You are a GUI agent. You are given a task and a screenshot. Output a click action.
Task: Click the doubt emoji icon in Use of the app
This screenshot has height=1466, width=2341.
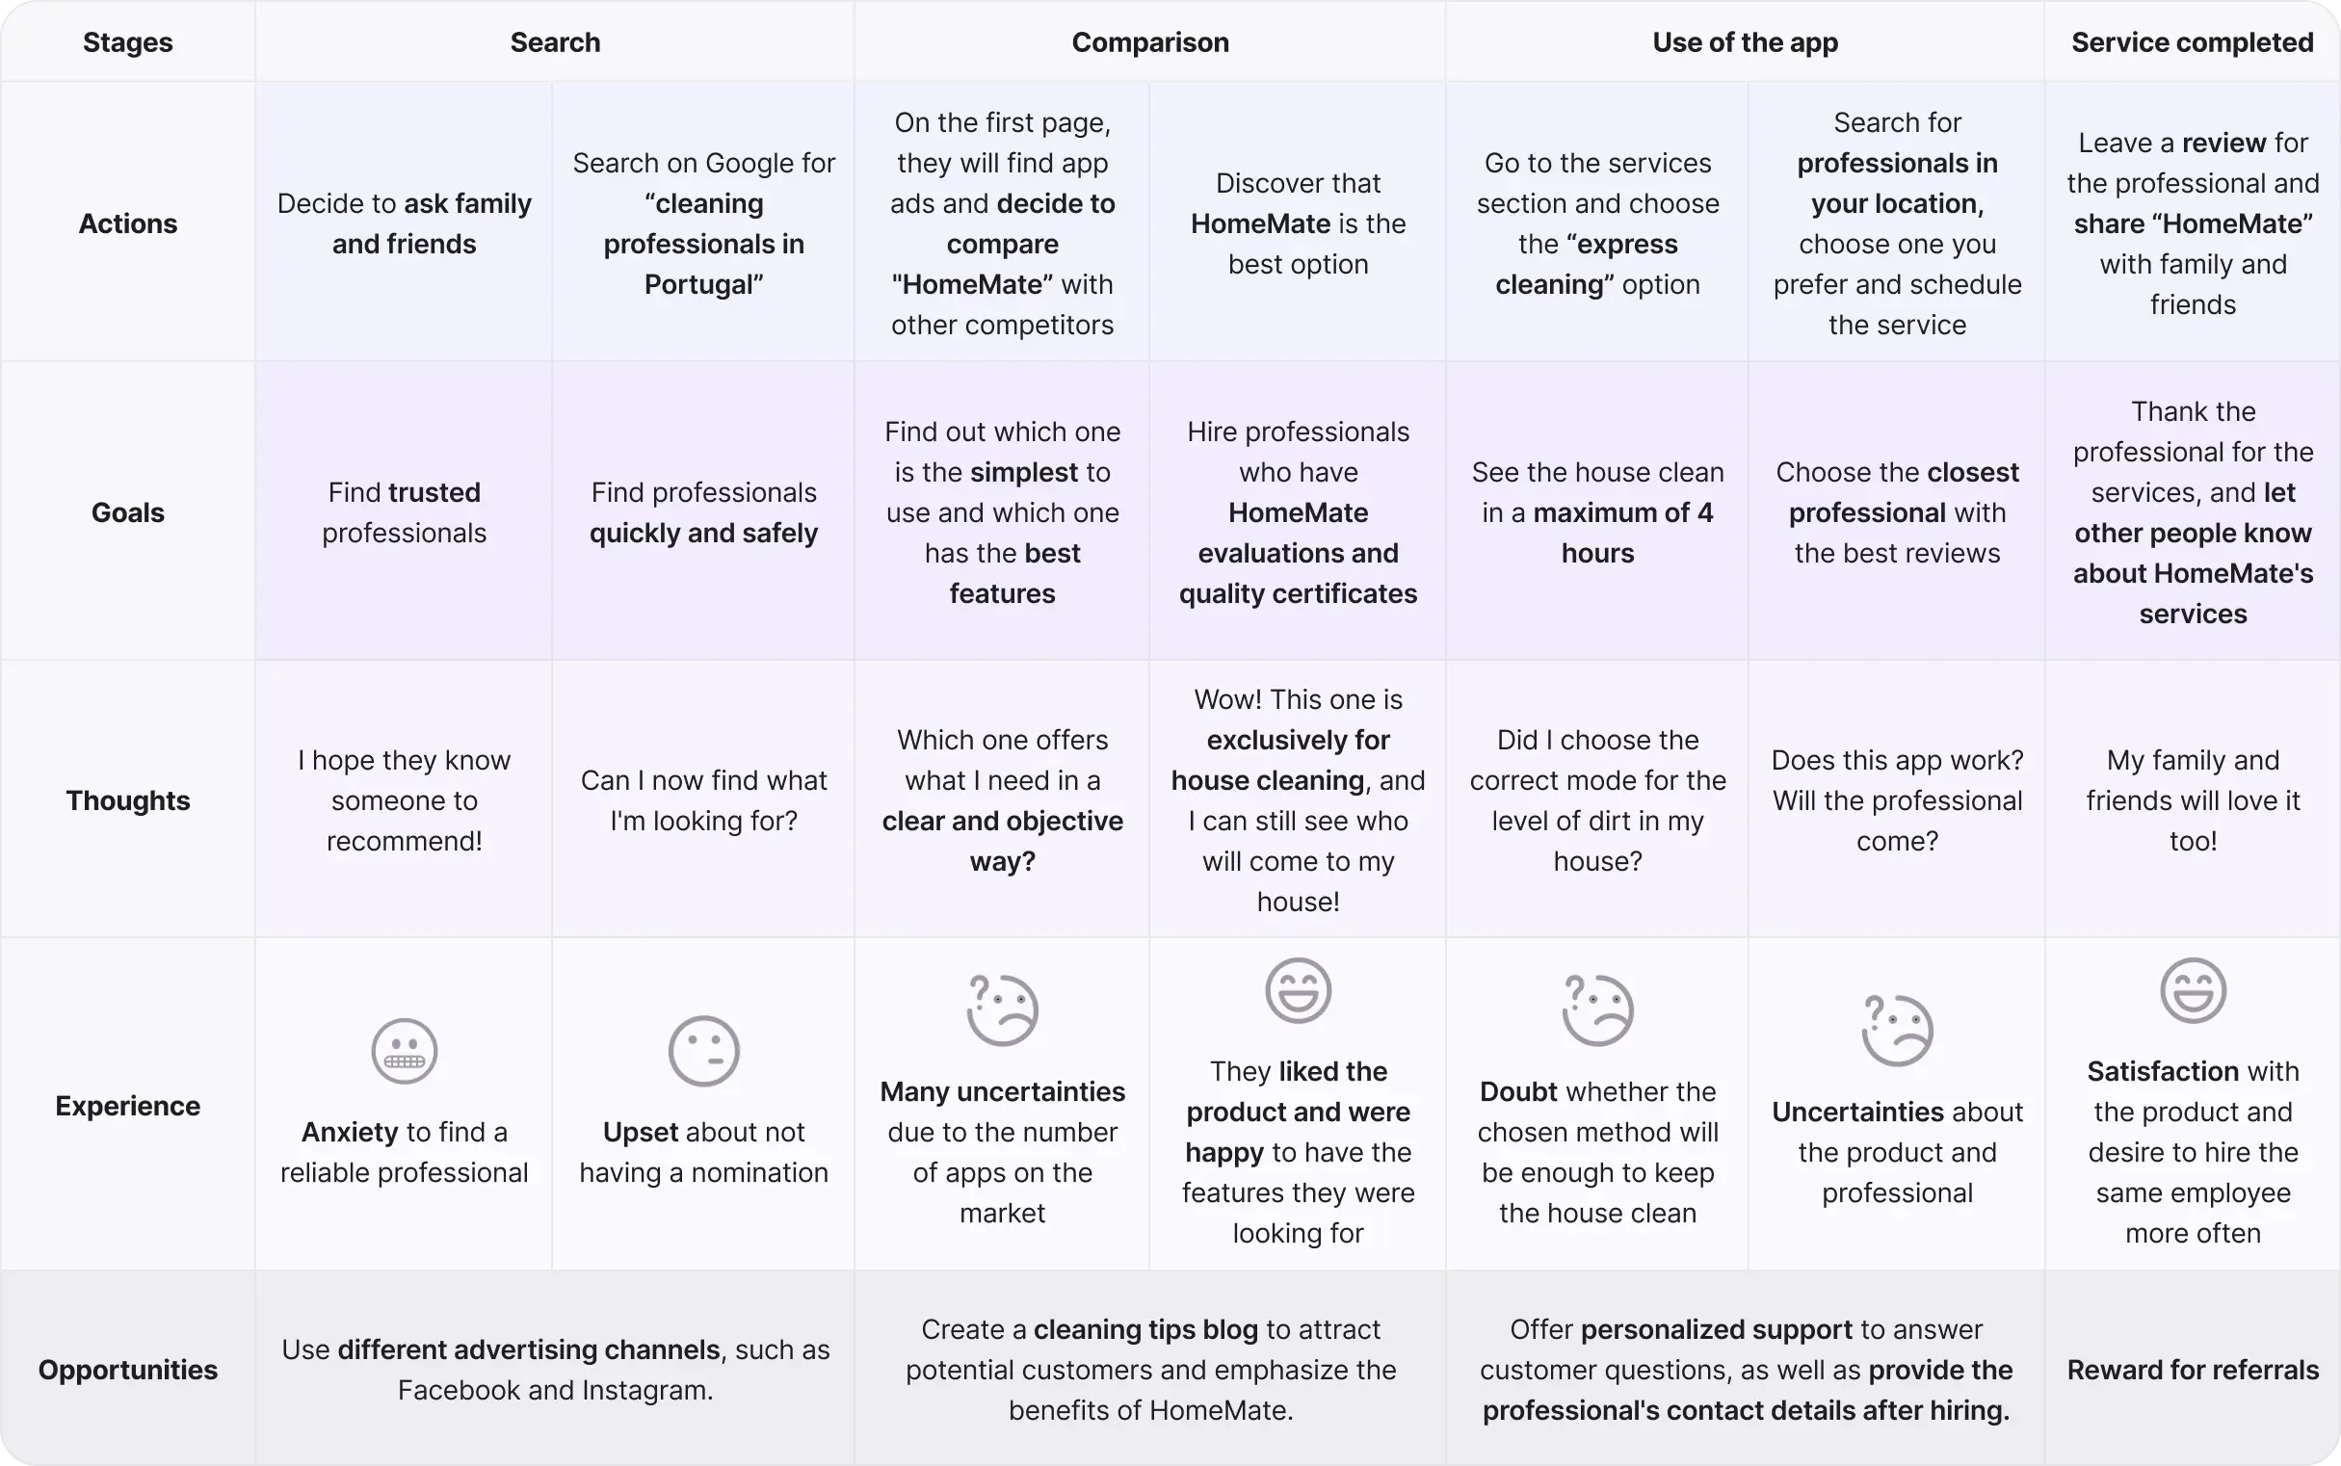pos(1596,1011)
